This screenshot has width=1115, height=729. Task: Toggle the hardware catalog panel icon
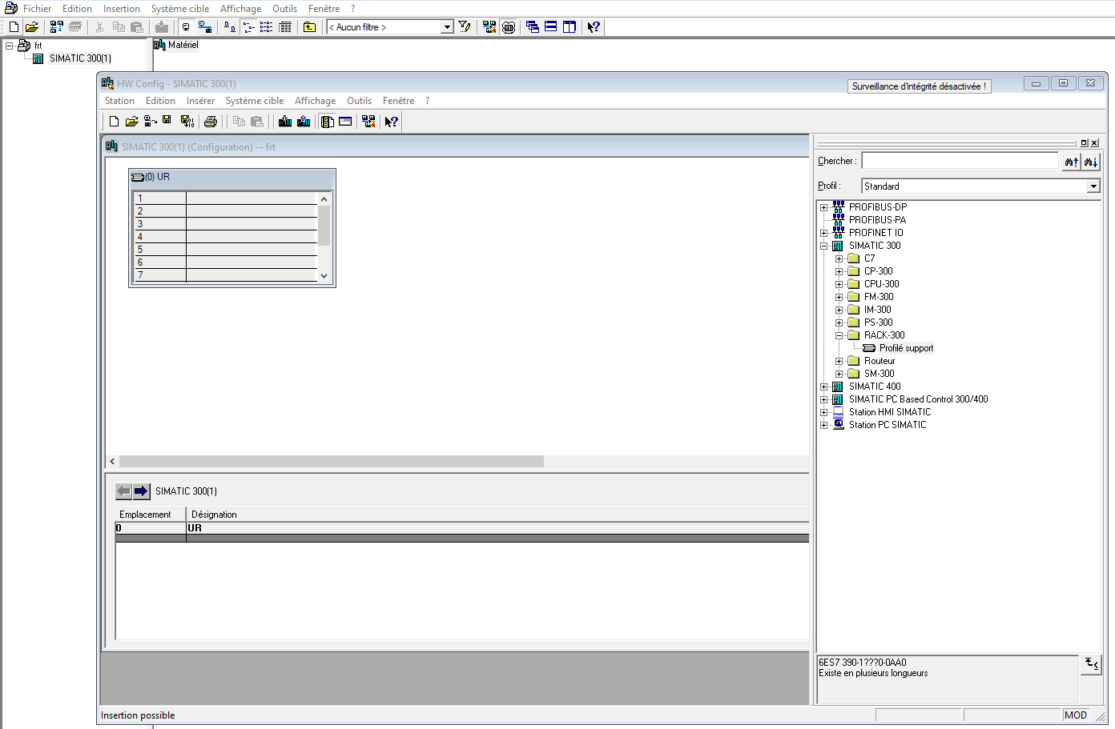pos(328,122)
